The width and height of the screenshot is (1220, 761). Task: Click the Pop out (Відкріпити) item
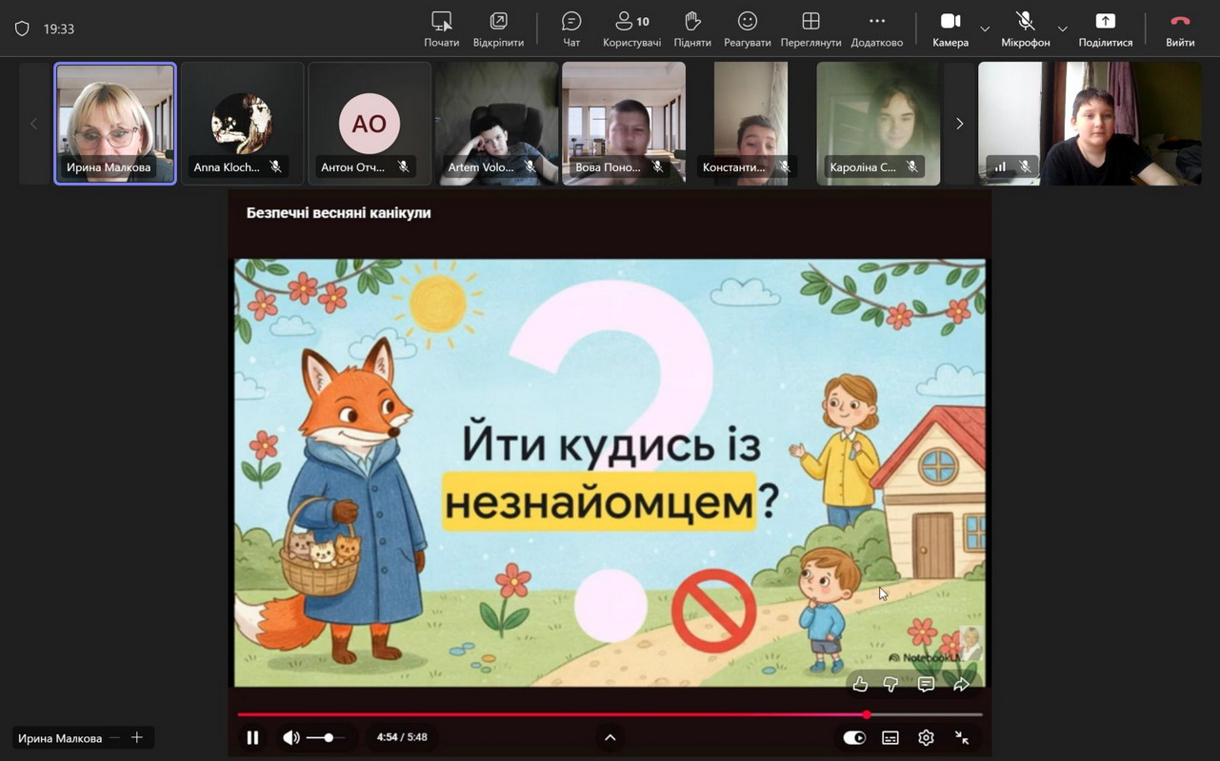pyautogui.click(x=498, y=29)
